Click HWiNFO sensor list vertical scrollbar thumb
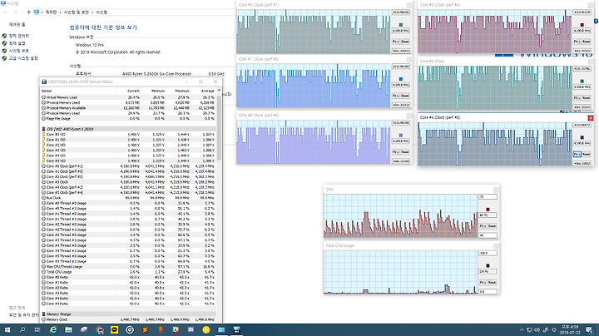 pos(219,128)
